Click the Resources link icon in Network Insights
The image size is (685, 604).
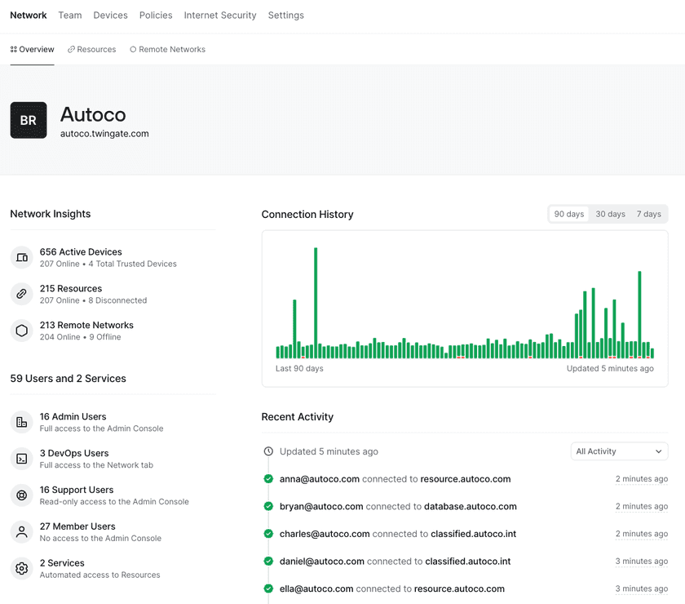coord(21,294)
